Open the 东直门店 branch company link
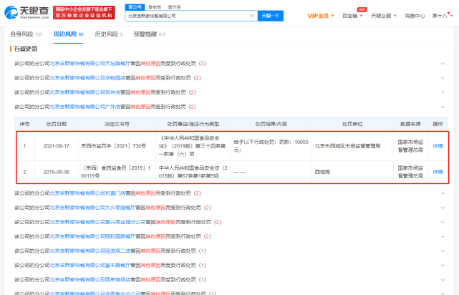The image size is (459, 295). [87, 193]
